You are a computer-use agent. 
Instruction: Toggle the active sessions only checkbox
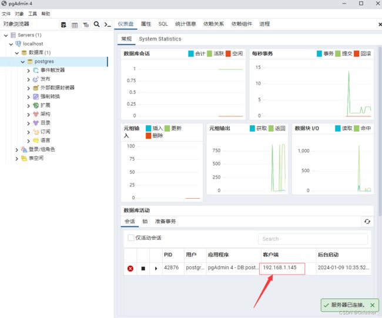pyautogui.click(x=131, y=237)
